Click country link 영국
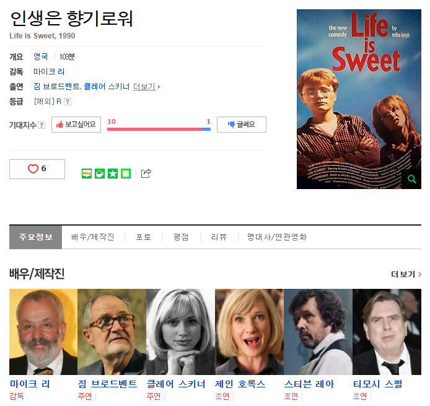Screen dimensions: 430x406 tap(41, 57)
